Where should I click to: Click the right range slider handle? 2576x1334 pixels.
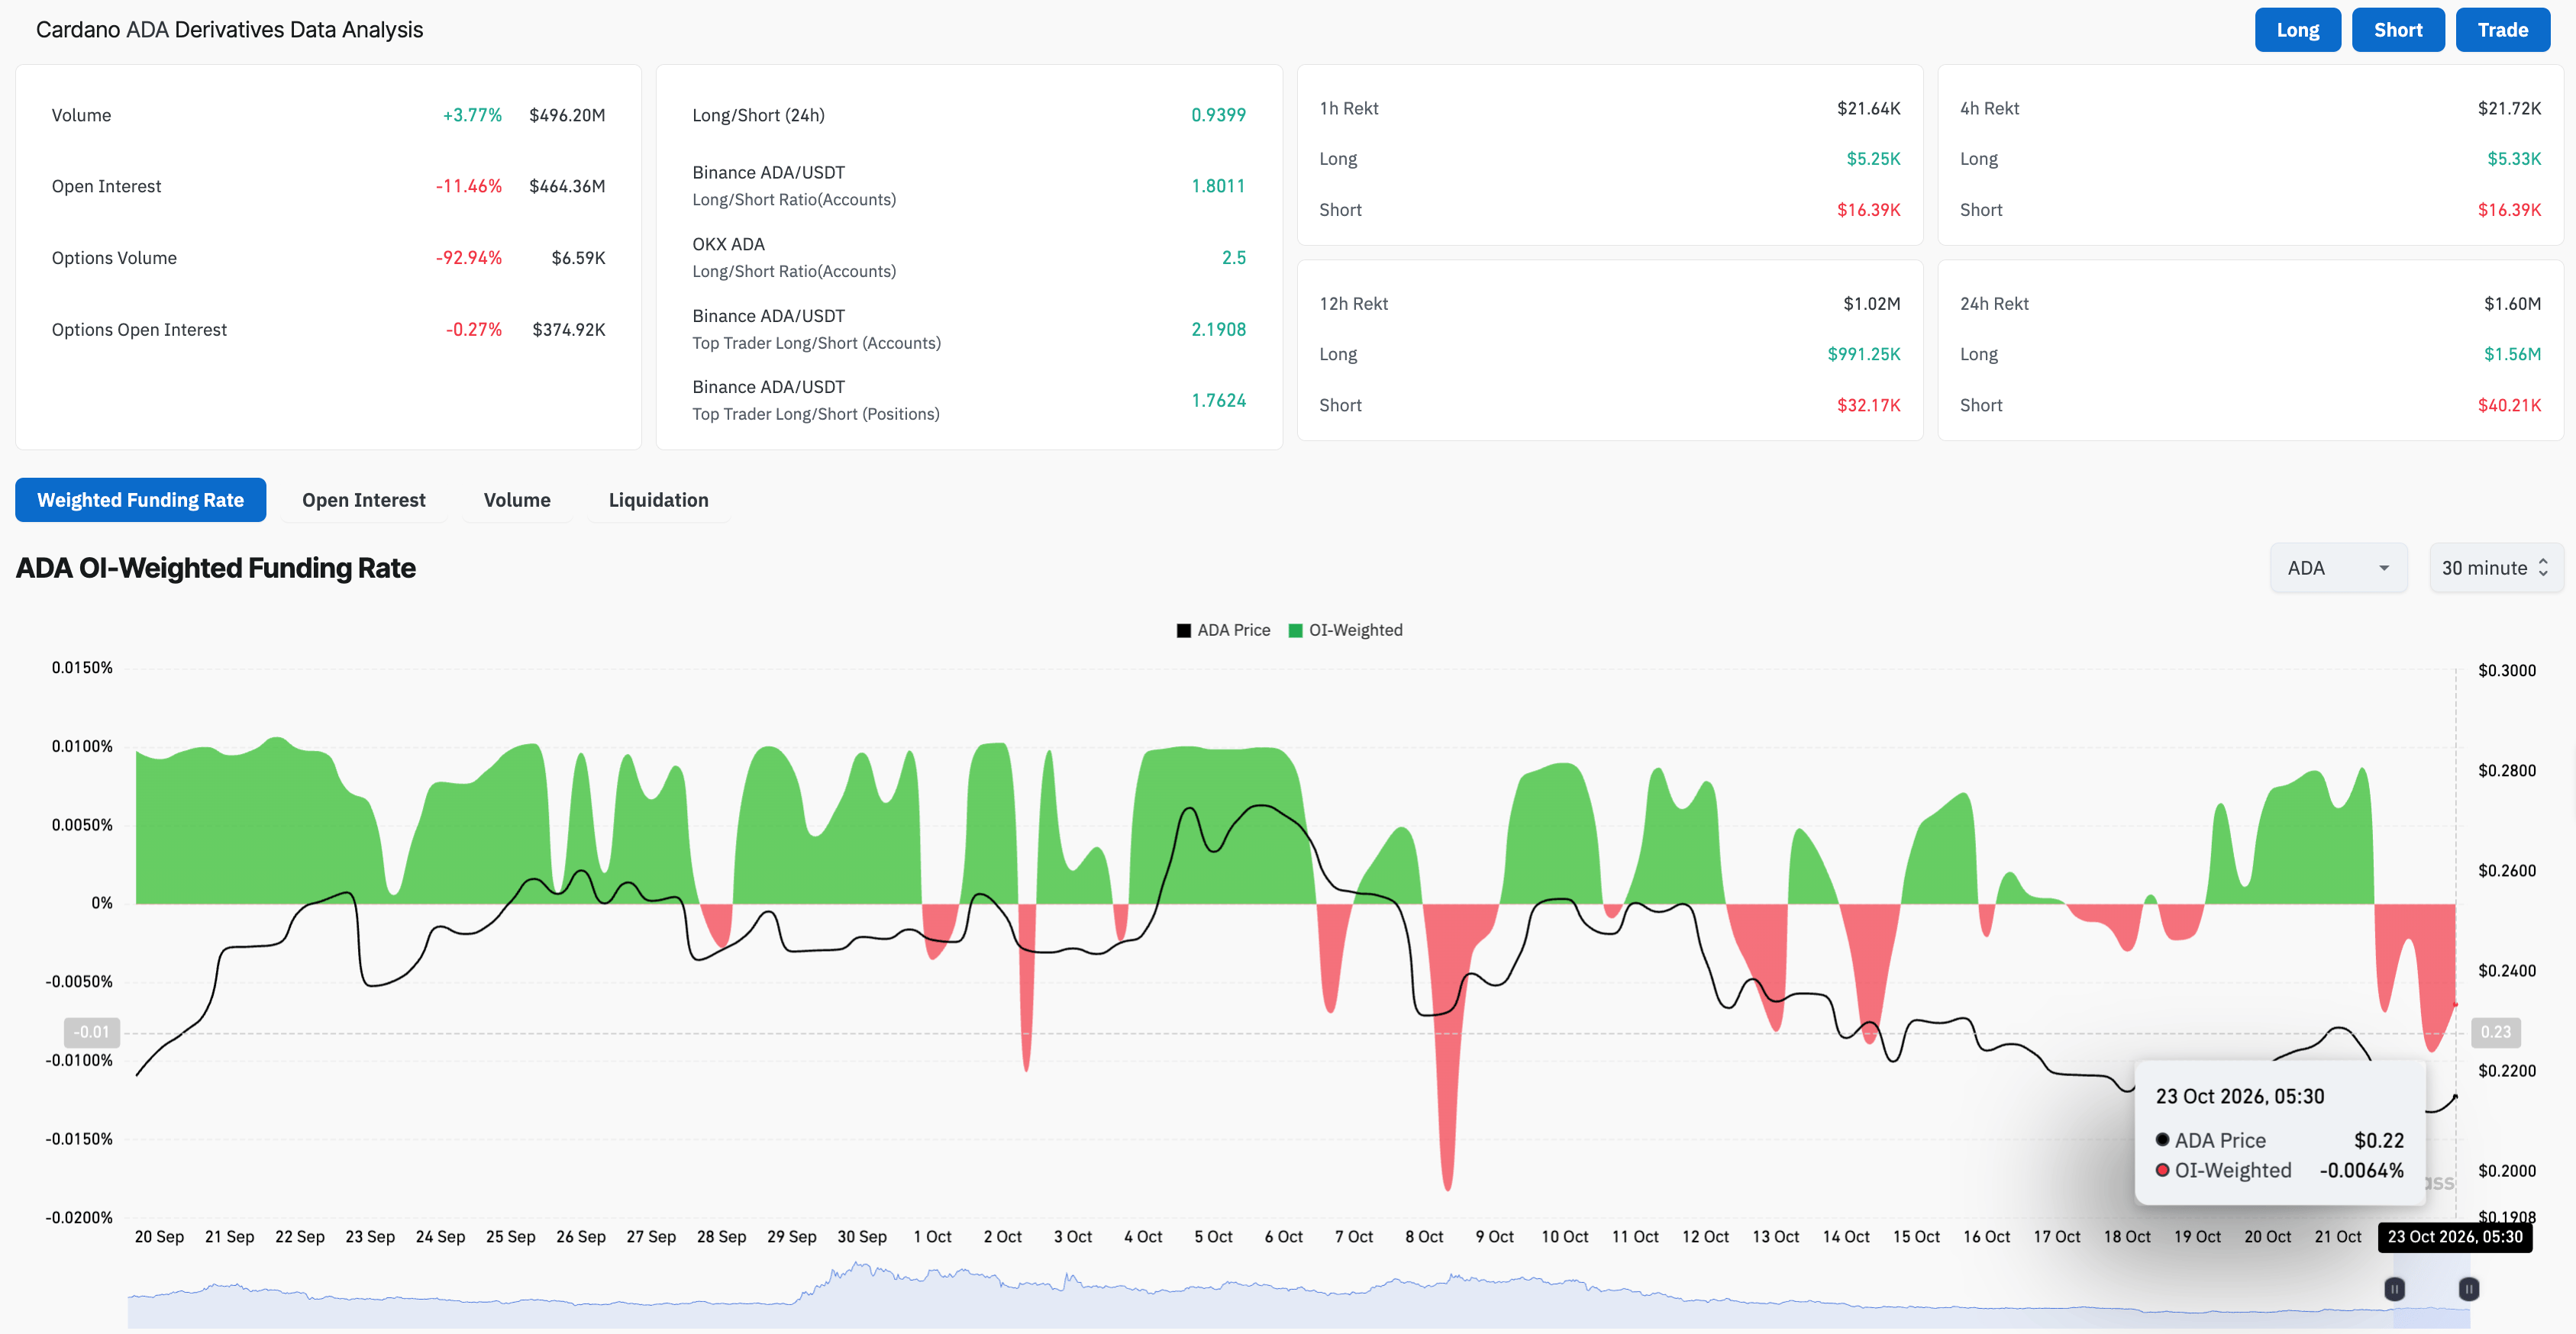pos(2468,1289)
